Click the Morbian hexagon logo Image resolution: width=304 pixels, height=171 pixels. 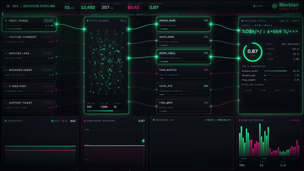[274, 6]
